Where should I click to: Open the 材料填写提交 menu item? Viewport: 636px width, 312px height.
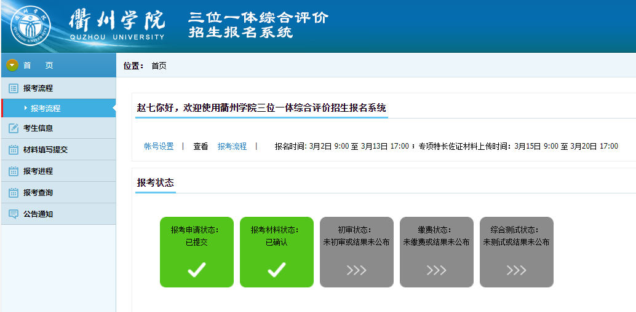[46, 150]
